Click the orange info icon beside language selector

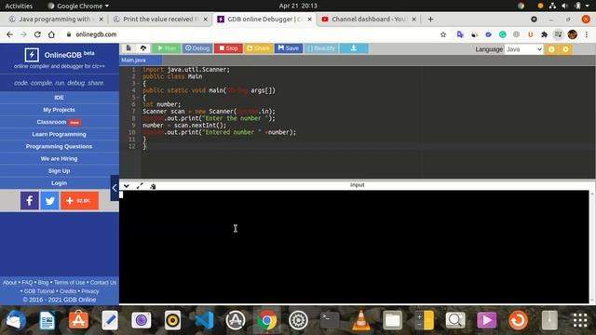(551, 49)
